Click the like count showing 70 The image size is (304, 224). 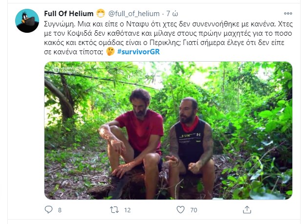click(194, 210)
